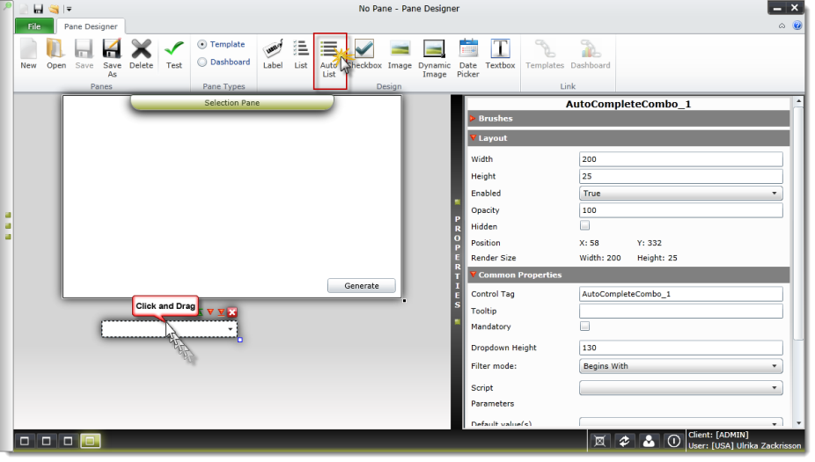
Task: Open the combo box arrow on design canvas
Action: (230, 329)
